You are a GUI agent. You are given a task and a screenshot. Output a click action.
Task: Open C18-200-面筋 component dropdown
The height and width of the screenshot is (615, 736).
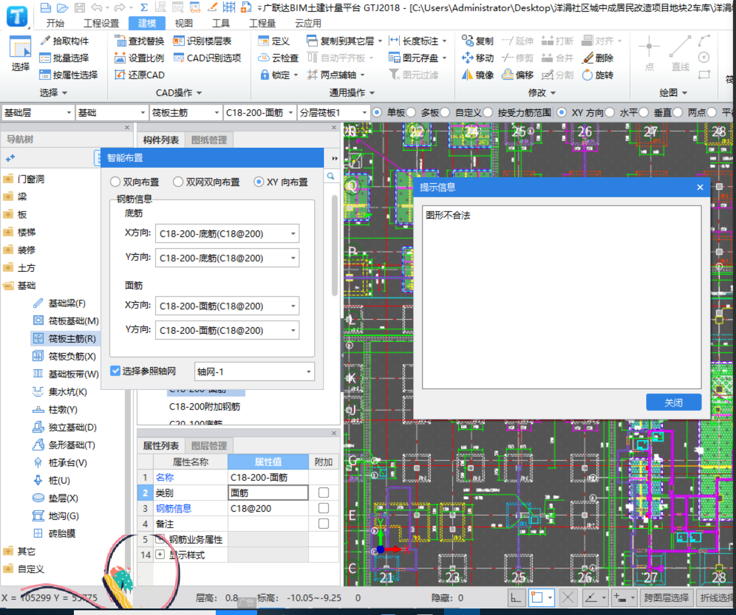(x=260, y=112)
